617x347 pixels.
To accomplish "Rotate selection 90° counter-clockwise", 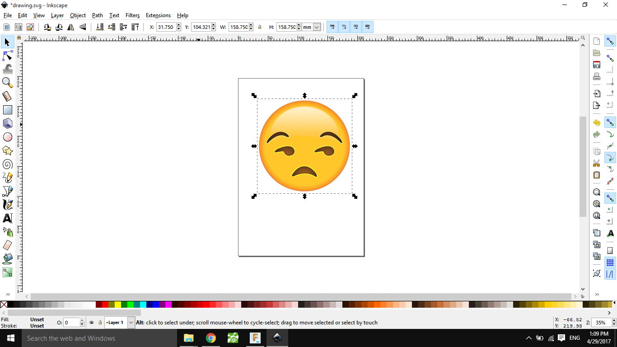I will (47, 27).
